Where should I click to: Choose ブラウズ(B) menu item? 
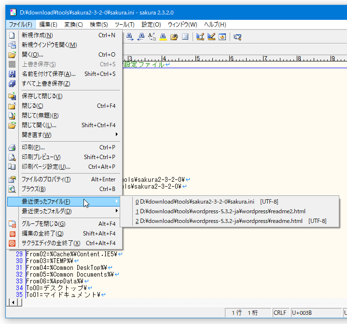[64, 189]
